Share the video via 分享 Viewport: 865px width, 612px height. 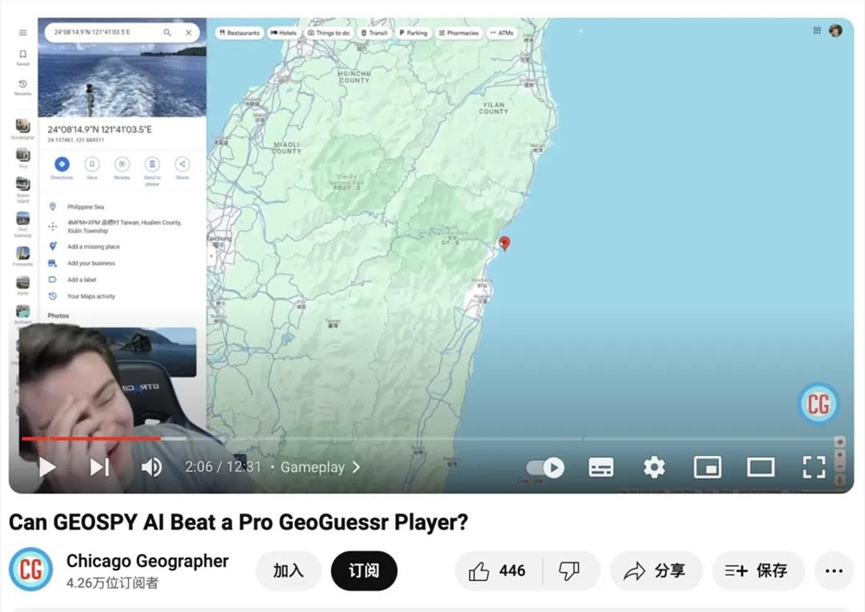pyautogui.click(x=656, y=570)
